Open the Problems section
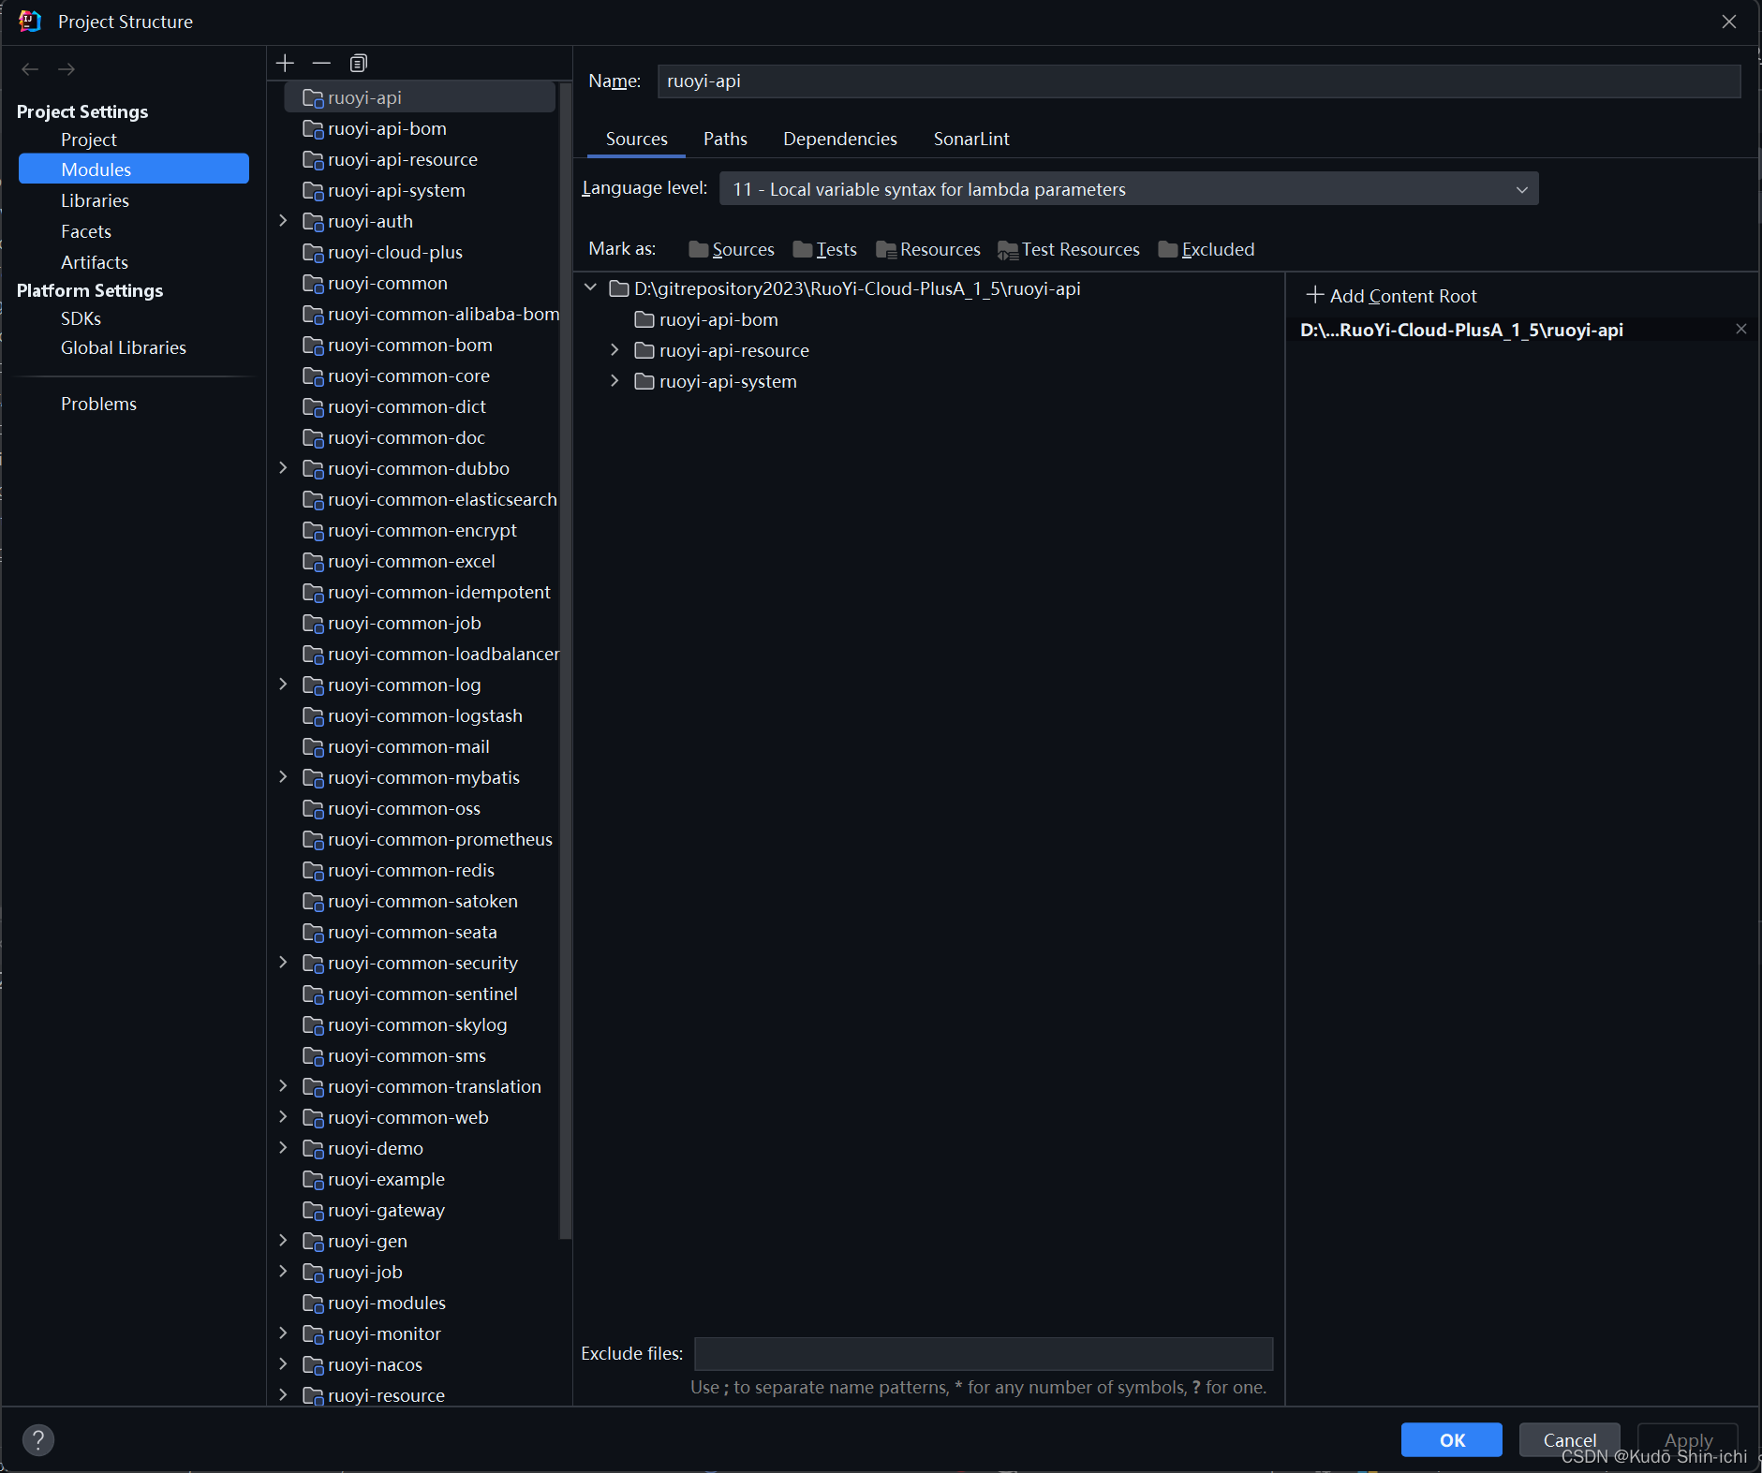 tap(98, 404)
